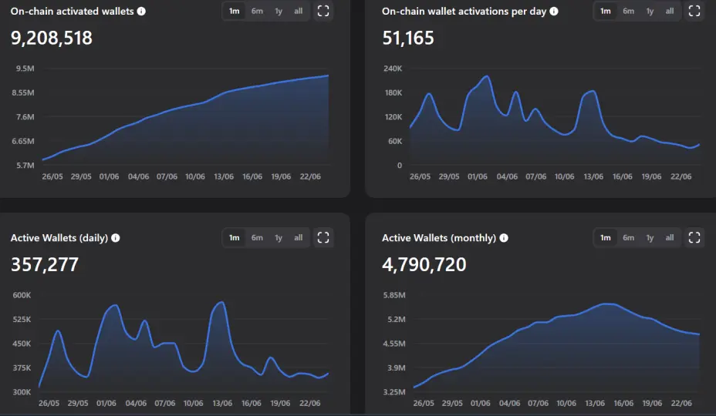This screenshot has height=416, width=716.
Task: Click the 240K axis label
Action: 393,69
